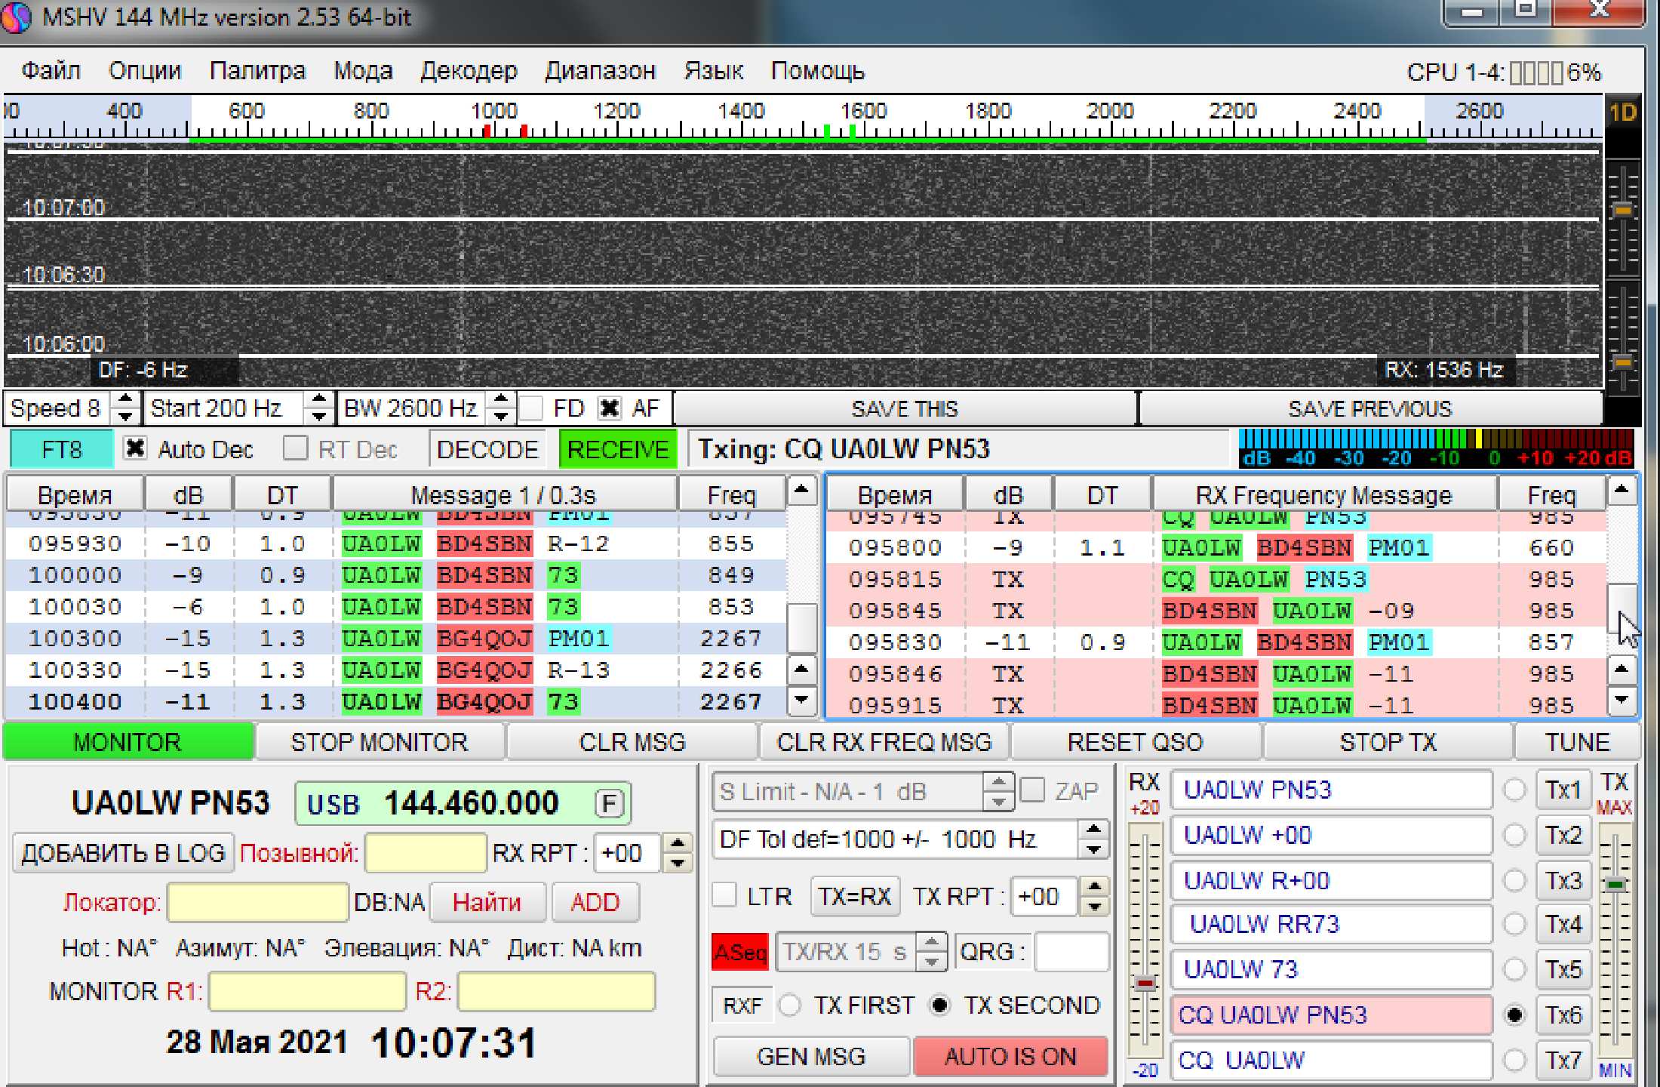
Task: Open the Опции menu
Action: point(145,71)
